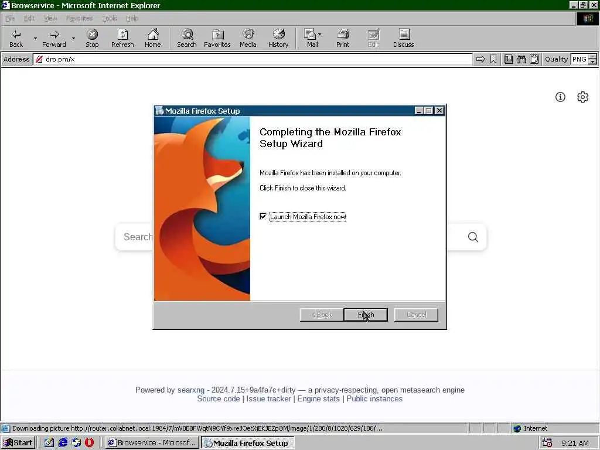The width and height of the screenshot is (600, 450).
Task: Open the Source code link
Action: pyautogui.click(x=219, y=398)
